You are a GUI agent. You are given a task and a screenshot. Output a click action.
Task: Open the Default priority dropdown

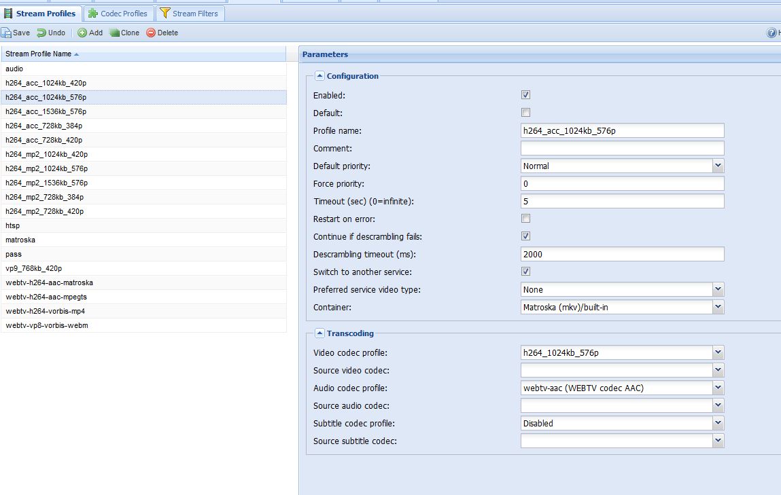coord(718,166)
